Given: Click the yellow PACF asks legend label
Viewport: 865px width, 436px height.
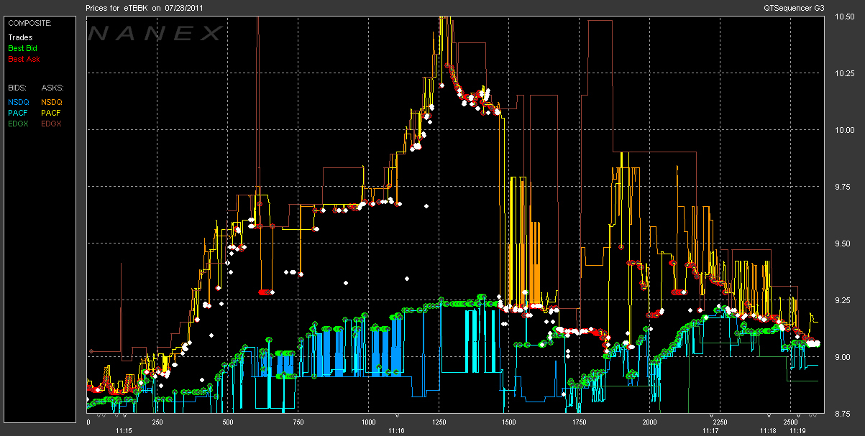Looking at the screenshot, I should (51, 113).
